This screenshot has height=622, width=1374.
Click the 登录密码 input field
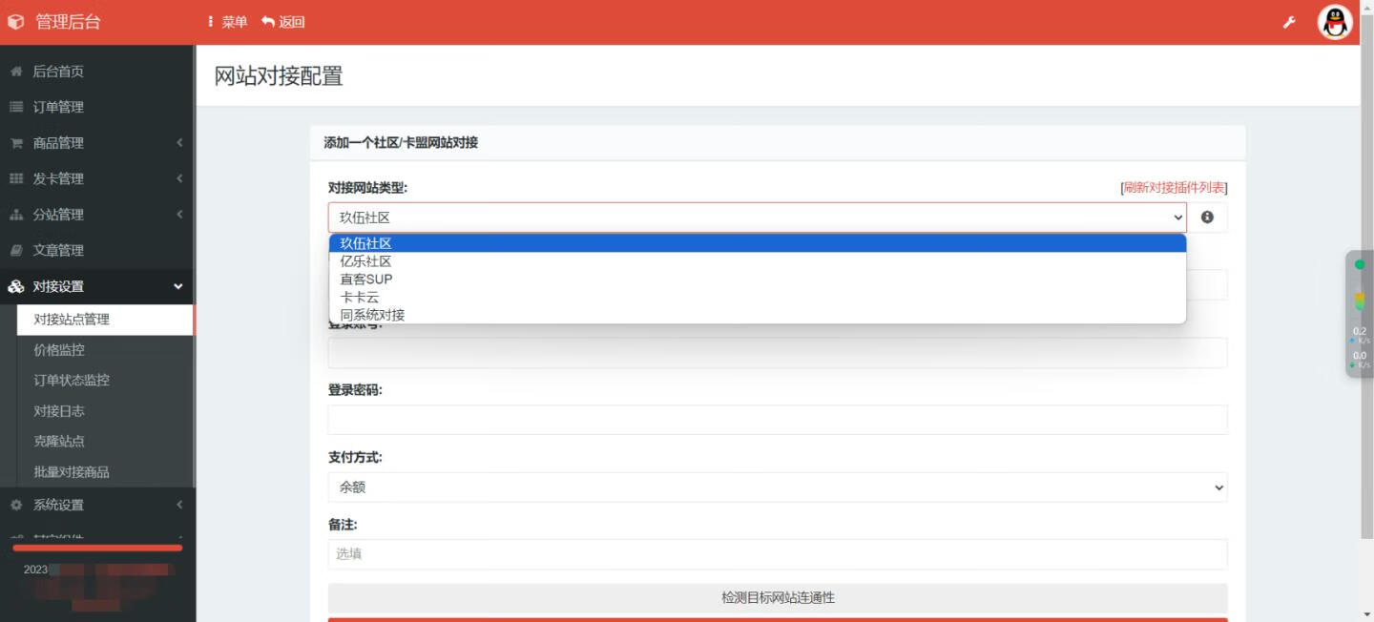tap(777, 420)
